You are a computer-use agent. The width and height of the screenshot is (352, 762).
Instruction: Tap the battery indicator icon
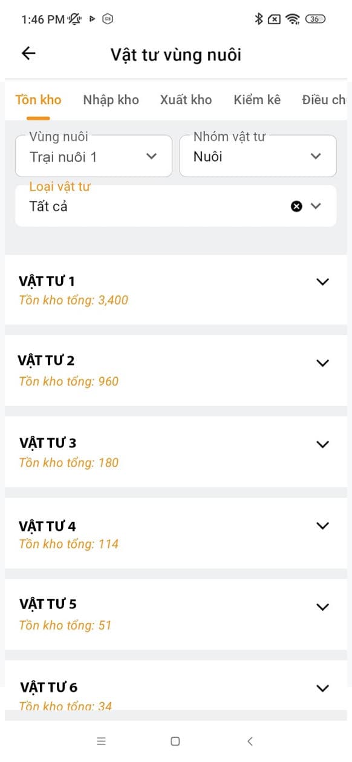tap(315, 19)
